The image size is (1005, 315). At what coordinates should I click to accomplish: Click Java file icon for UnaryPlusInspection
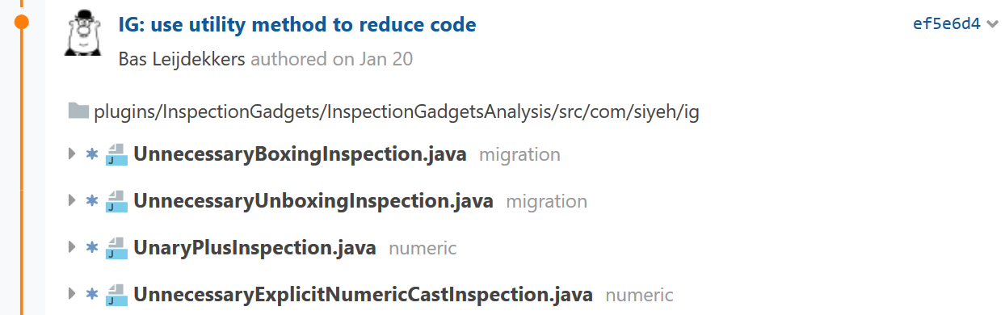(x=116, y=248)
